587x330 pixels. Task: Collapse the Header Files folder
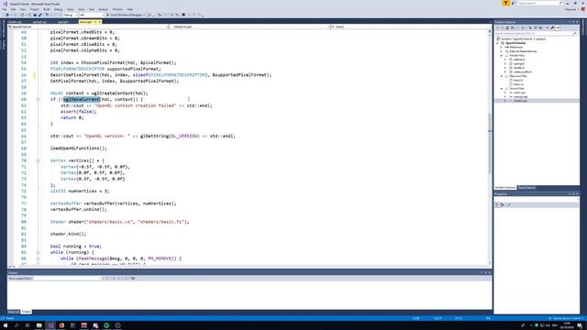tap(502, 55)
